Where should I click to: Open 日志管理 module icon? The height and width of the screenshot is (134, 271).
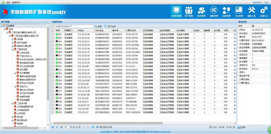[239, 12]
